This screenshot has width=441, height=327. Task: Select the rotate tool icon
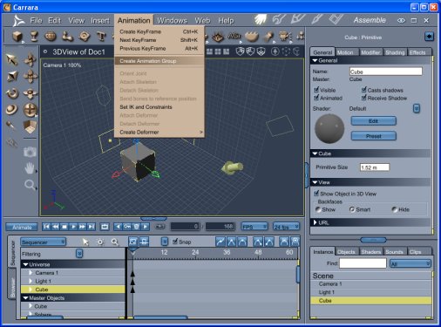(12, 93)
